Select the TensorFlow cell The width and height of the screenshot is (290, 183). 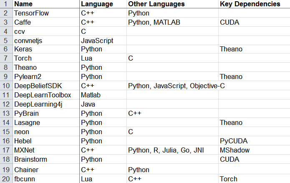(46, 13)
